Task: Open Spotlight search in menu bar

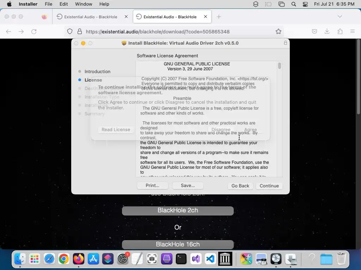Action: pos(294,4)
